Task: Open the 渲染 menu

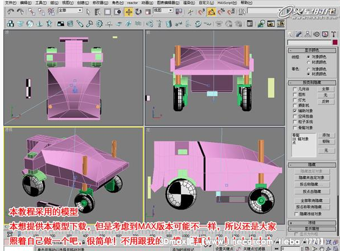Action: tap(189, 3)
